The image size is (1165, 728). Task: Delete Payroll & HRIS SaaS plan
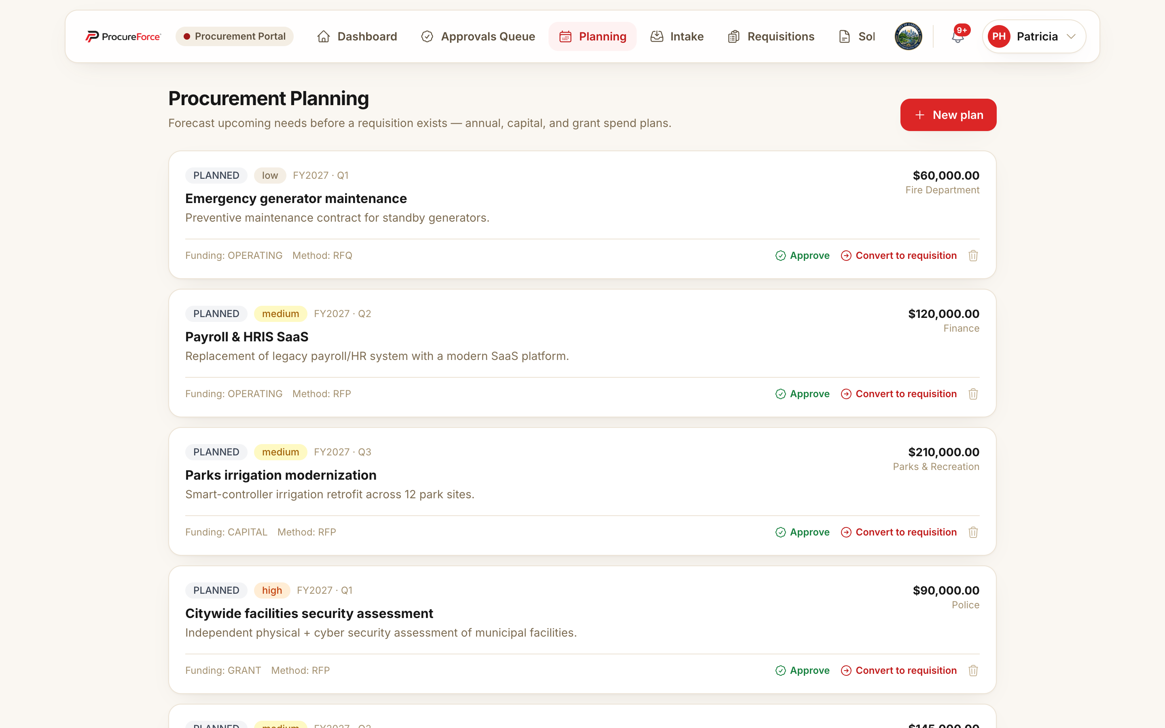coord(973,394)
